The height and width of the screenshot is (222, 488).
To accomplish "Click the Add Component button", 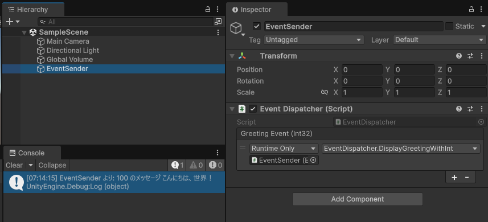I will click(357, 199).
